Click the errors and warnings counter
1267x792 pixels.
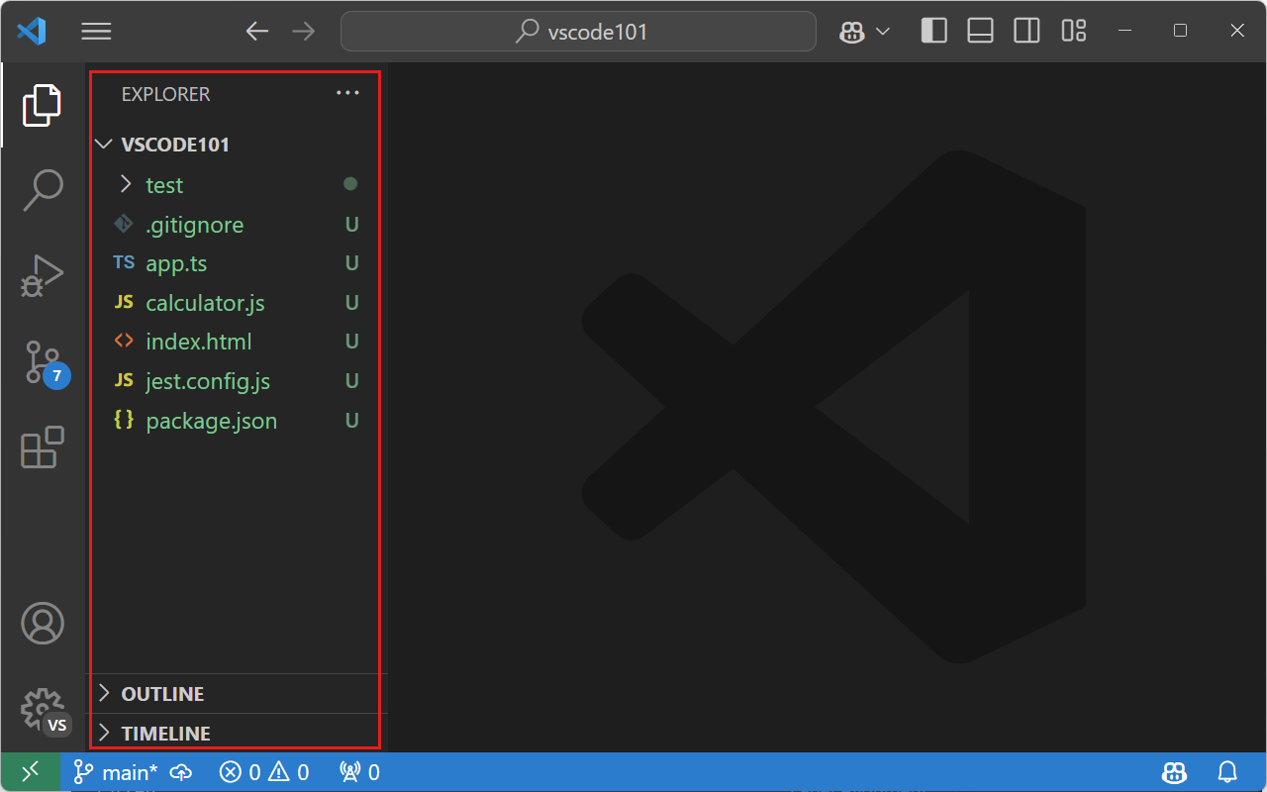coord(263,771)
